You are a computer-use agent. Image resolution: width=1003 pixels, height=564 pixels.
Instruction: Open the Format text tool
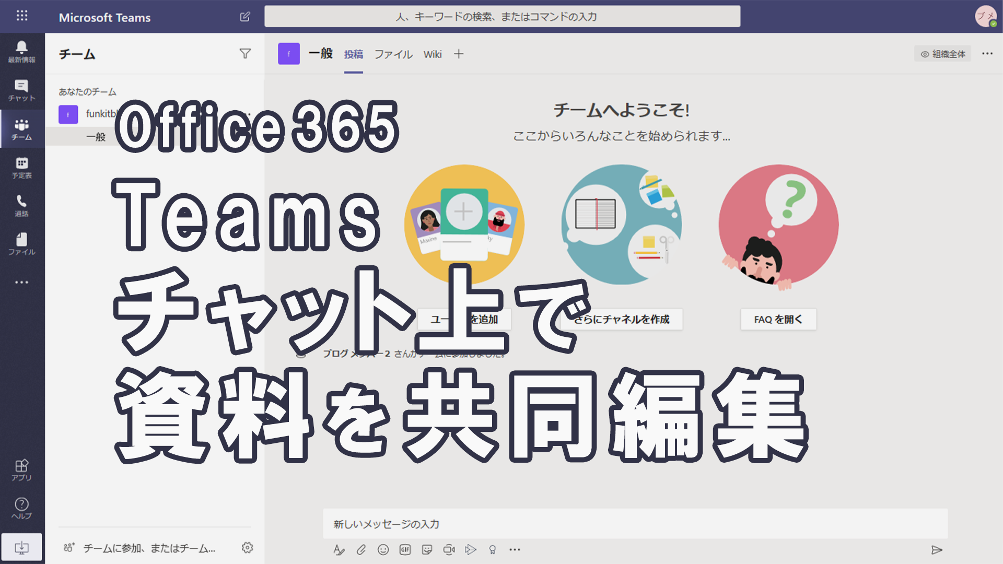(x=339, y=549)
